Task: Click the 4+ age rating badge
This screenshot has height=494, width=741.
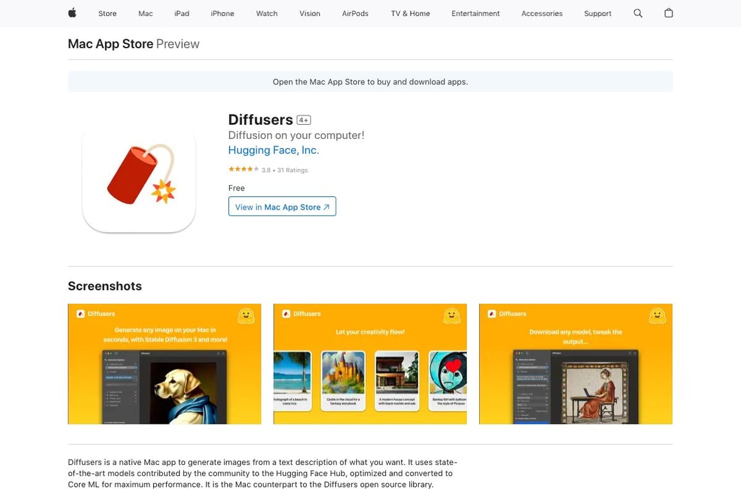Action: (x=304, y=120)
